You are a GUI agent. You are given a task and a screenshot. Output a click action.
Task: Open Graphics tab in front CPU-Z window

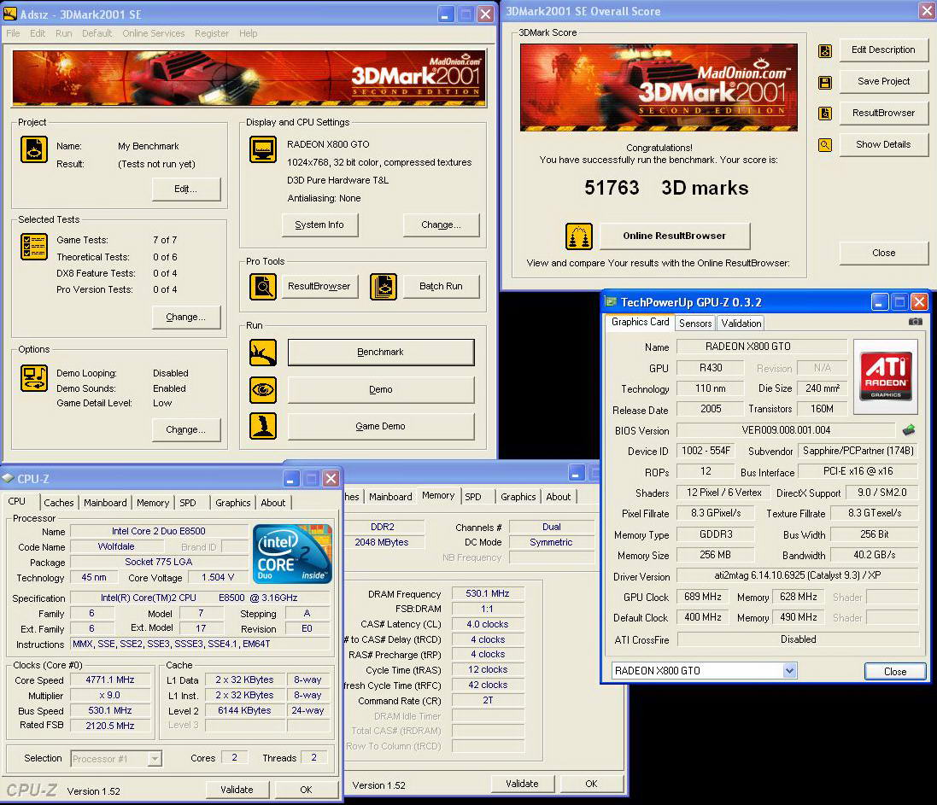tap(232, 503)
